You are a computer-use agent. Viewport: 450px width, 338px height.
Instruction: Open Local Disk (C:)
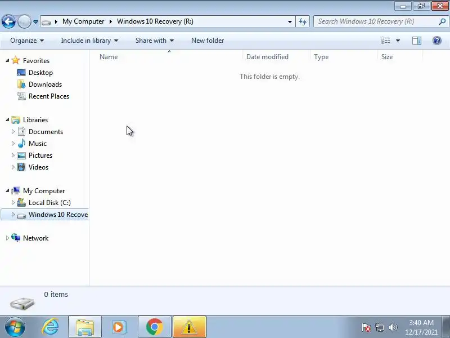[x=49, y=203]
